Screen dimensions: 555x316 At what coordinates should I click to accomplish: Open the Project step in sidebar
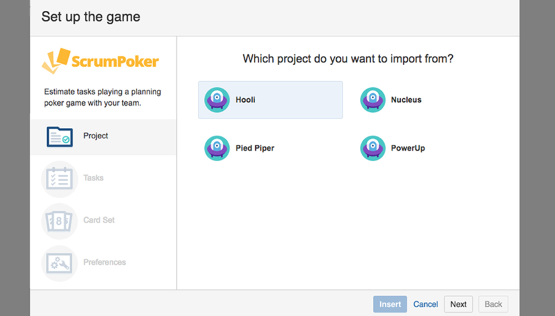click(96, 136)
